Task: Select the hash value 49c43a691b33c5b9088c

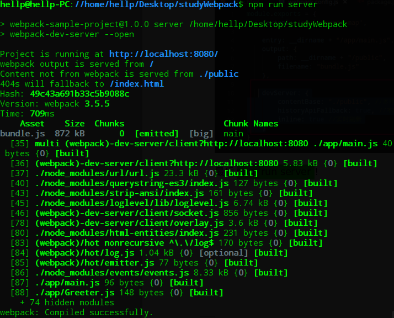Action: click(x=79, y=94)
